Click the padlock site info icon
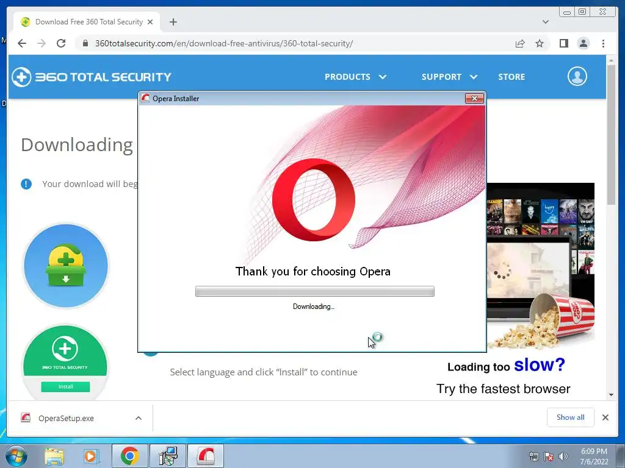Screen dimensions: 625x468 (x=85, y=43)
